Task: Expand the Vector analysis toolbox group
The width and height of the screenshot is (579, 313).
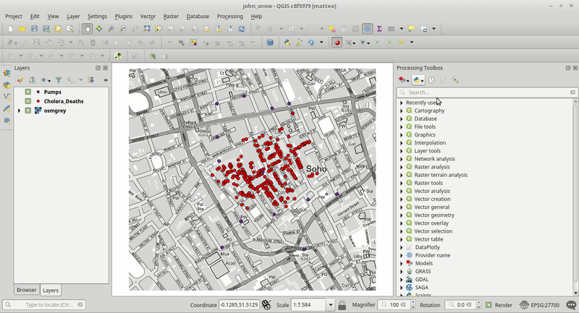Action: click(x=402, y=191)
